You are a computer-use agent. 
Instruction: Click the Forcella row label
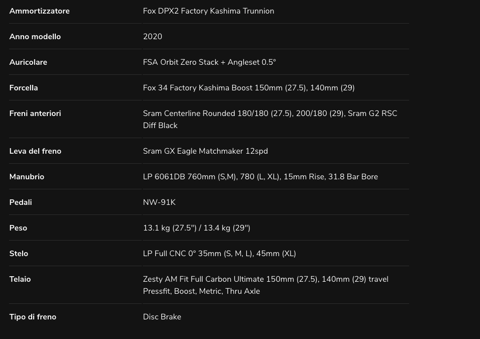coord(24,88)
